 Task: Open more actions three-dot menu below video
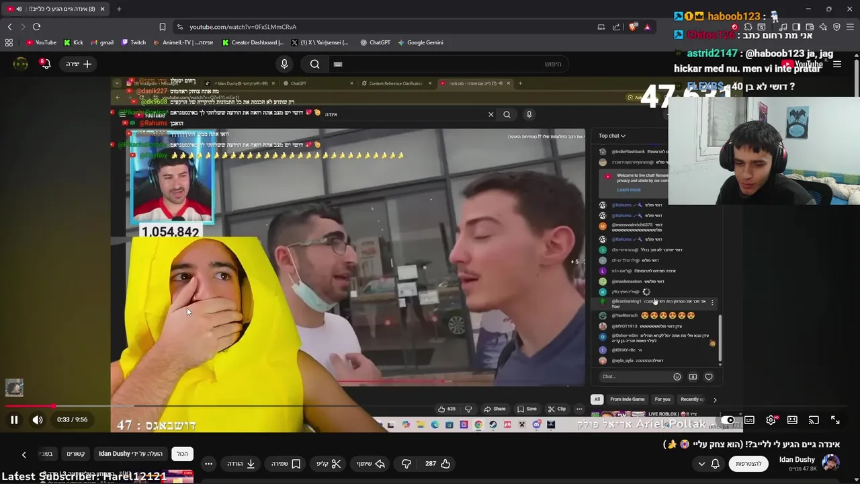point(208,463)
